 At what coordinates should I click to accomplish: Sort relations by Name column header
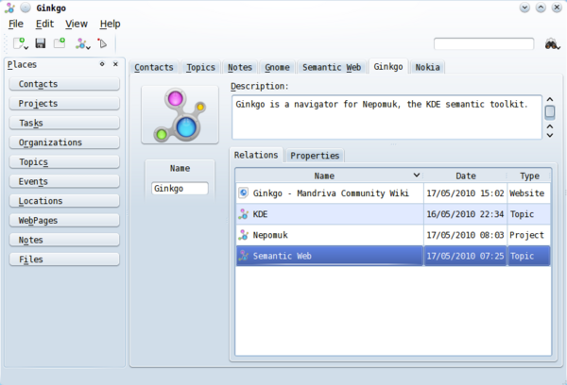[329, 176]
